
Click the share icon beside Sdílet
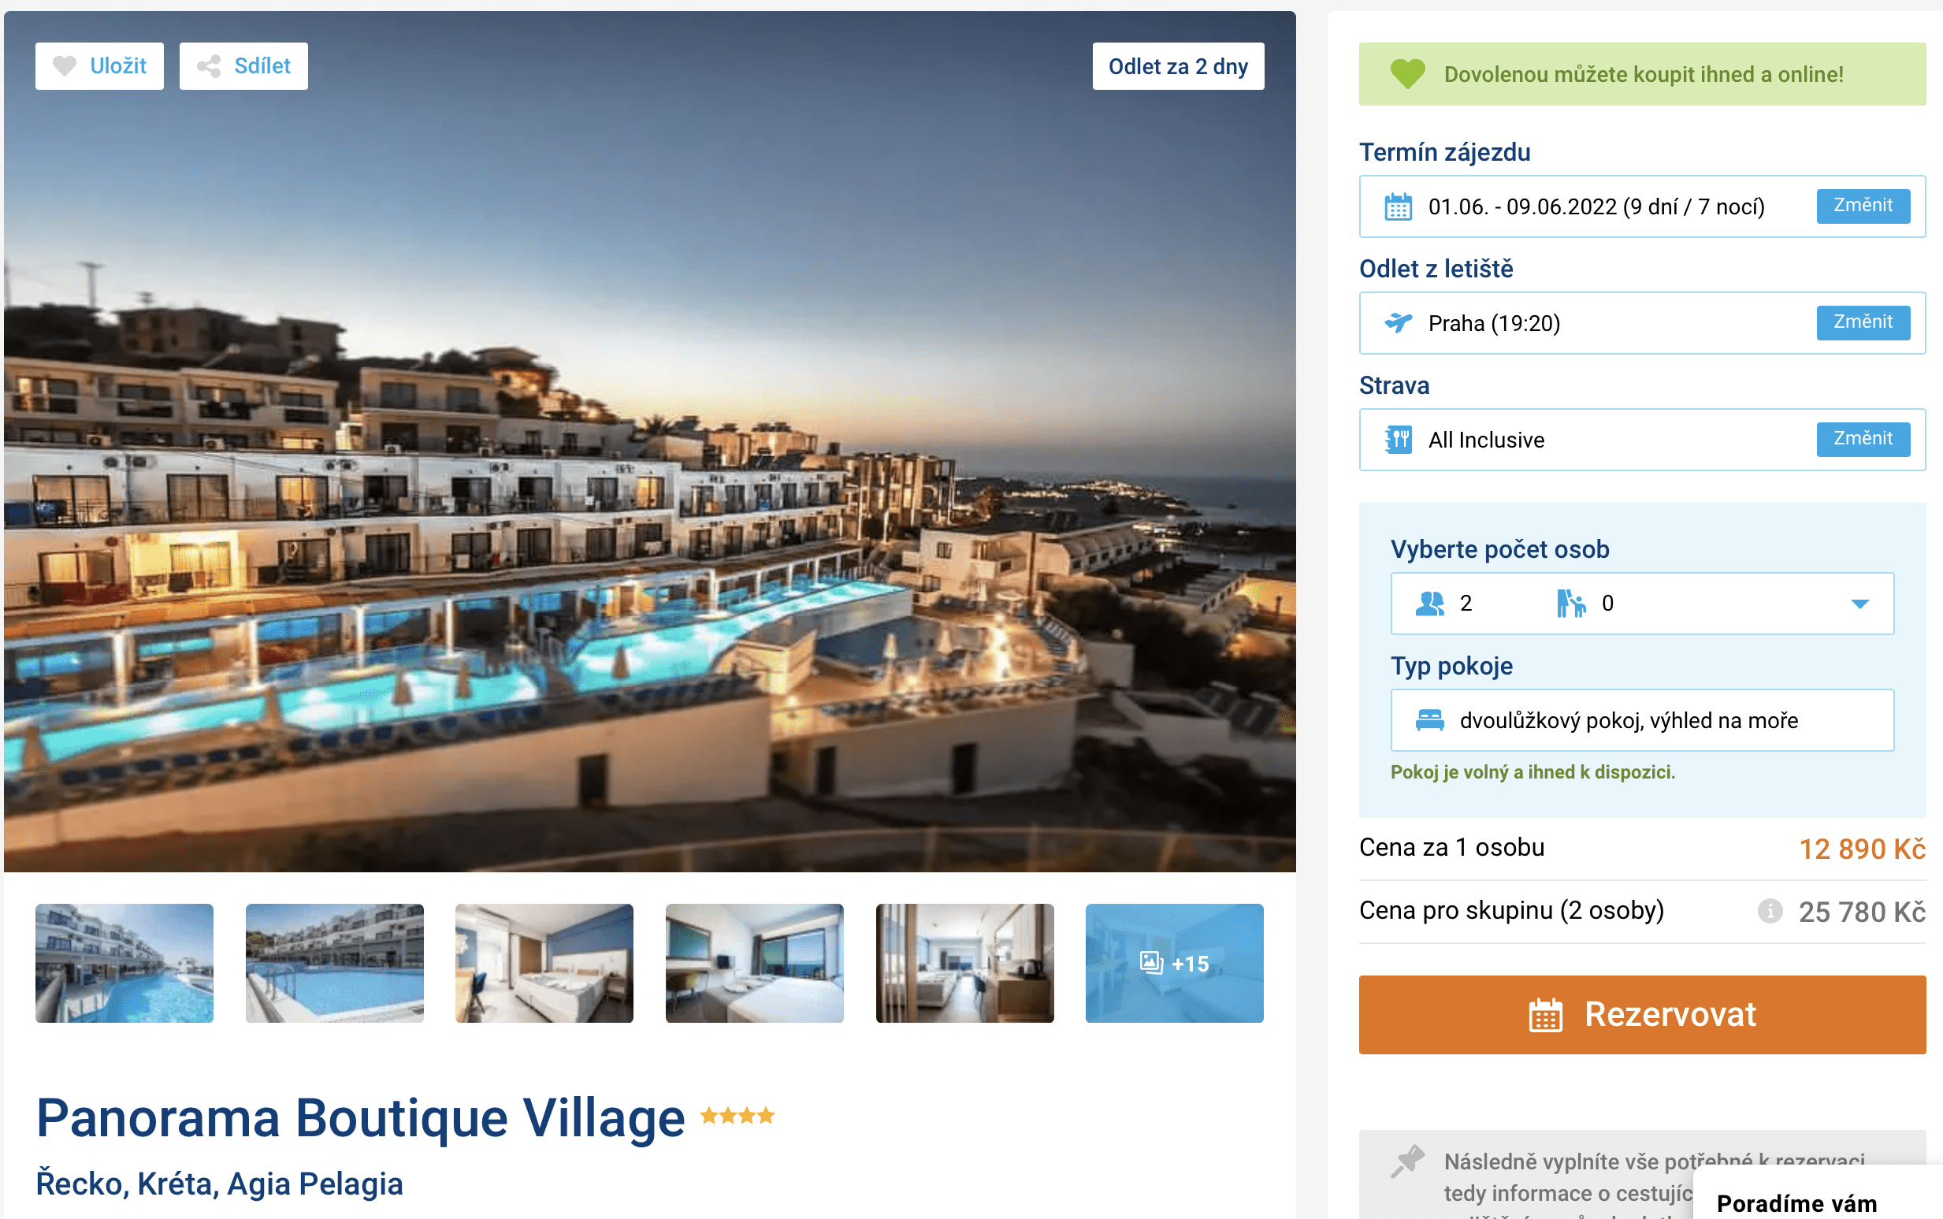pyautogui.click(x=209, y=66)
